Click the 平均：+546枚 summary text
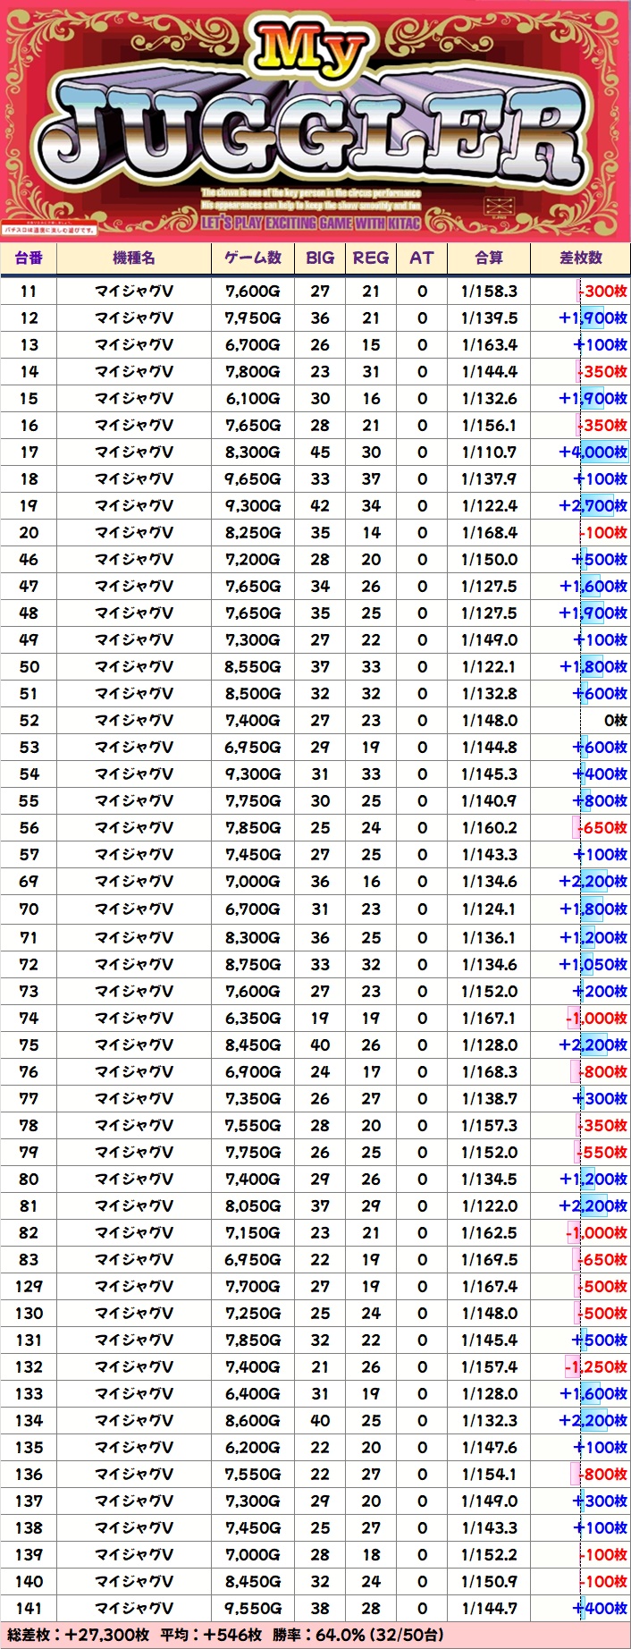 click(211, 1635)
